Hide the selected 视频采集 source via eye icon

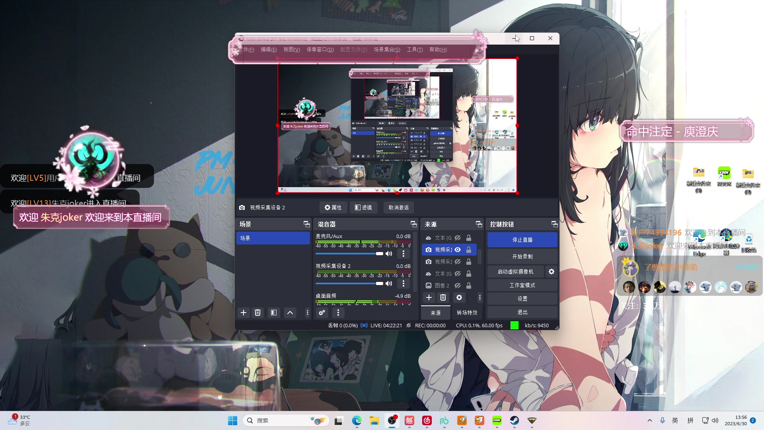pos(458,250)
